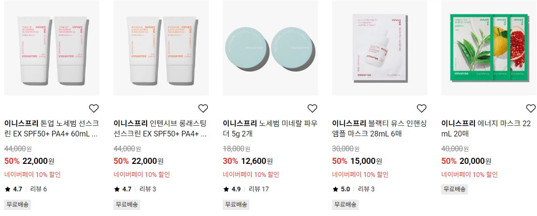
Task: Click 리뷰 17 on mineral powder
Action: coord(259,189)
